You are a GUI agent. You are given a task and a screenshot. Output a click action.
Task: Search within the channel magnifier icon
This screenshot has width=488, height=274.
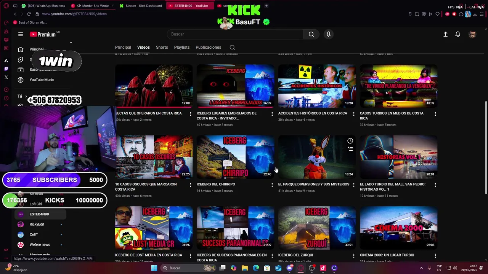(x=232, y=48)
